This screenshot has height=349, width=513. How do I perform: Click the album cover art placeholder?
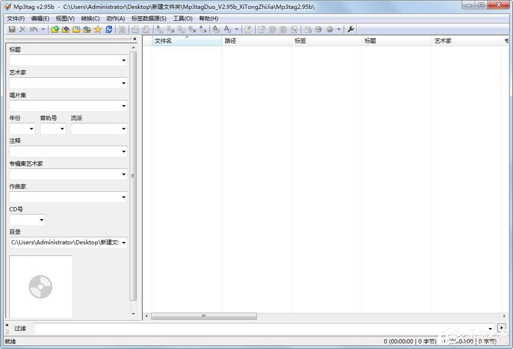click(41, 286)
